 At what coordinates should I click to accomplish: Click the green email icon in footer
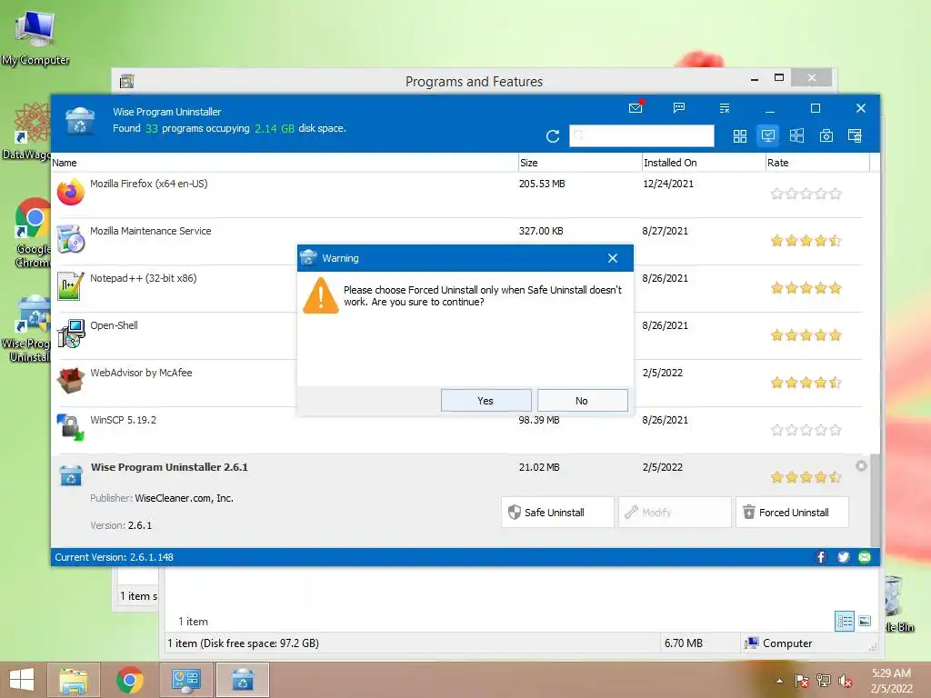[865, 557]
